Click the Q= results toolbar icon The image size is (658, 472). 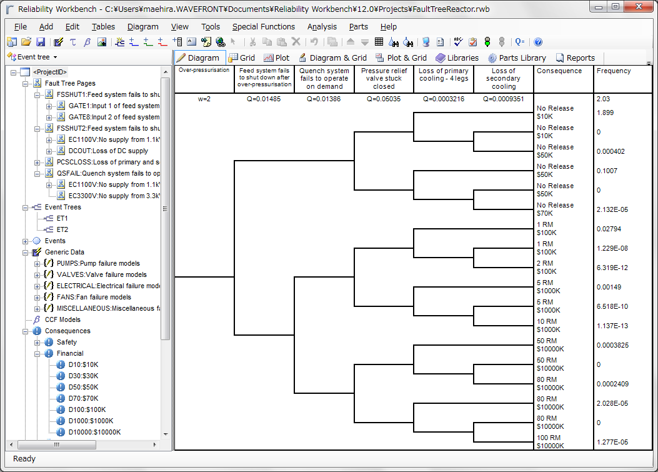(520, 41)
